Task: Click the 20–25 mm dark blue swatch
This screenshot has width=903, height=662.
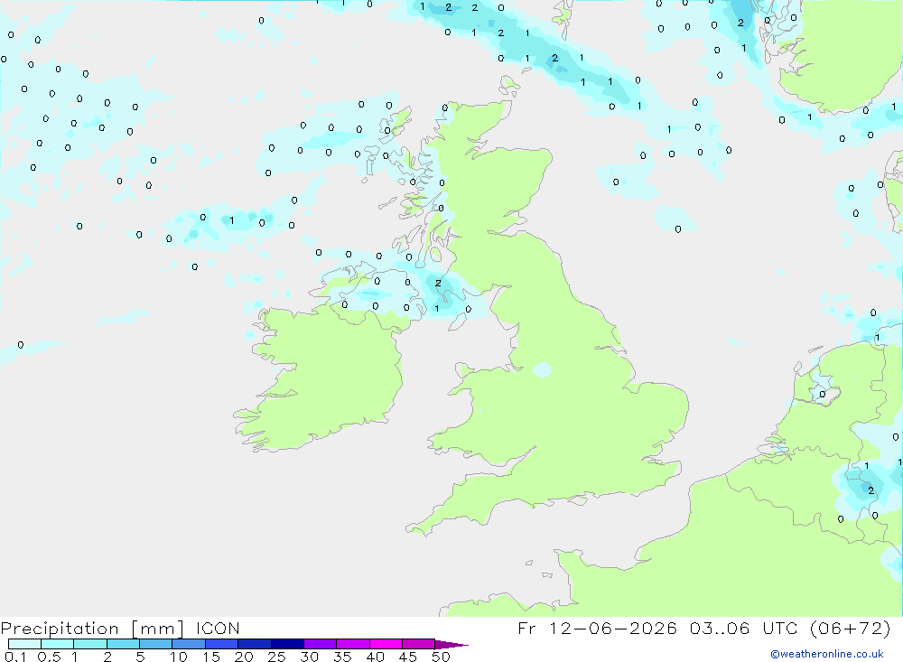Action: pos(255,644)
